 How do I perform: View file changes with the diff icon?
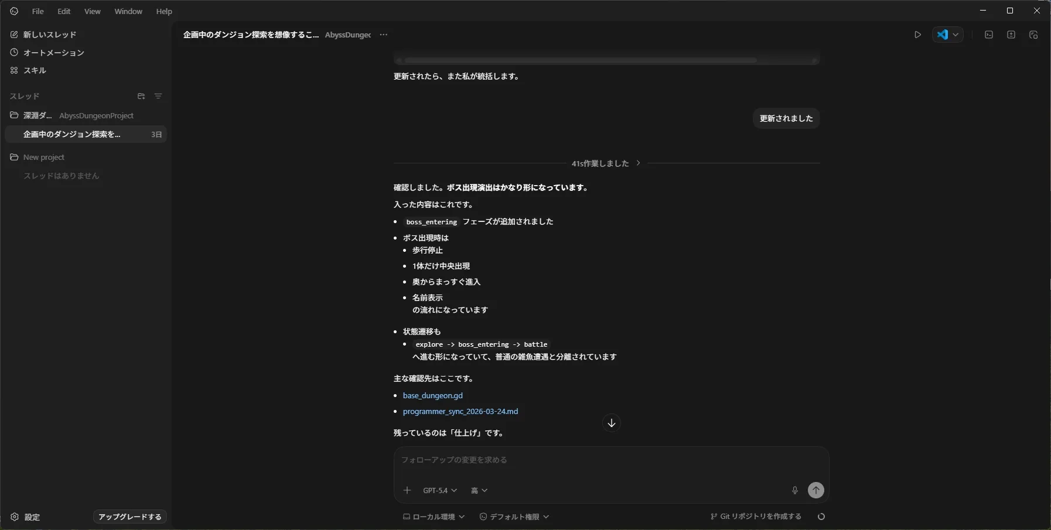coord(1012,35)
